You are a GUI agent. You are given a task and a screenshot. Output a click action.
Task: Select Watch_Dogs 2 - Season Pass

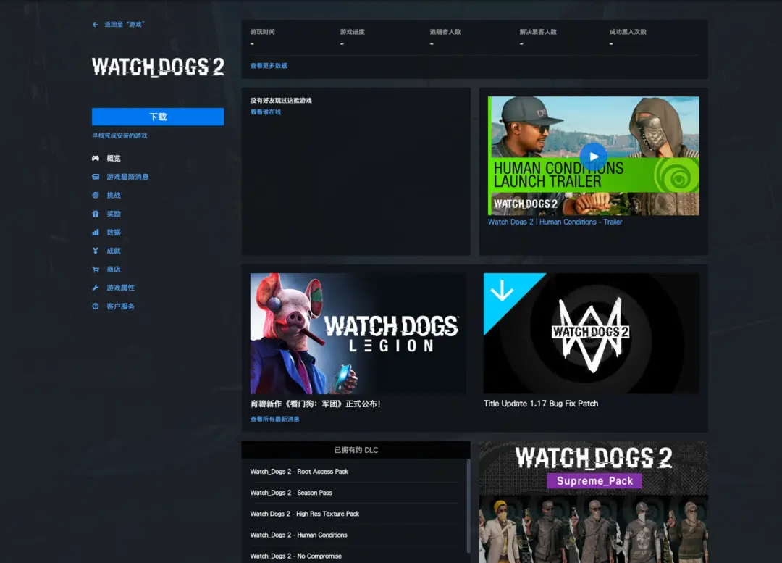pyautogui.click(x=291, y=492)
